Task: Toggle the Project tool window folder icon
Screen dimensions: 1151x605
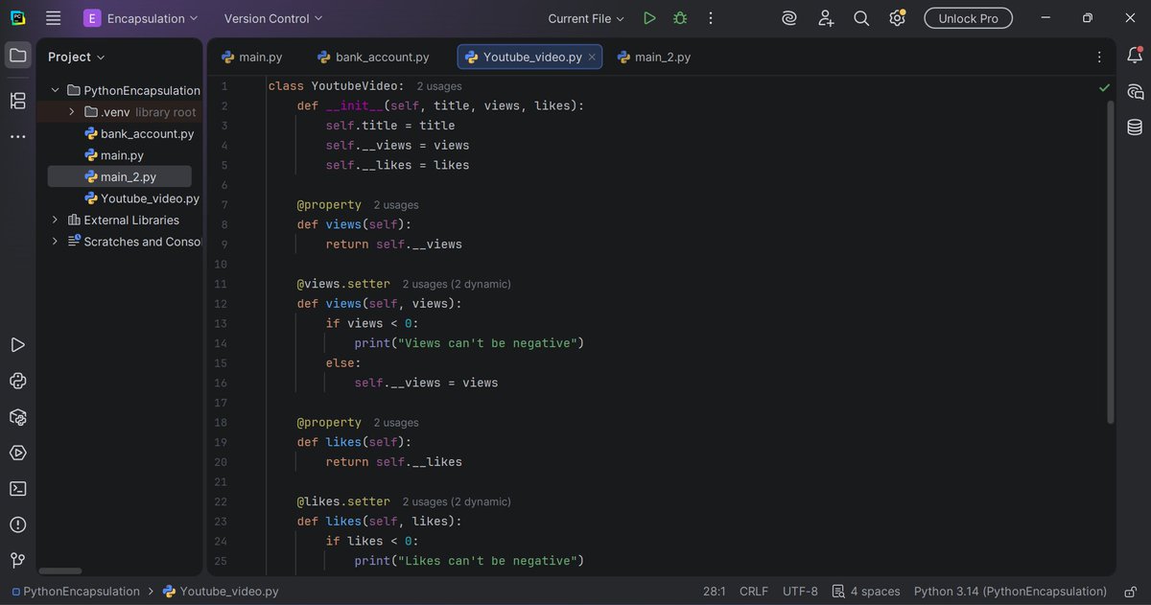Action: click(17, 56)
